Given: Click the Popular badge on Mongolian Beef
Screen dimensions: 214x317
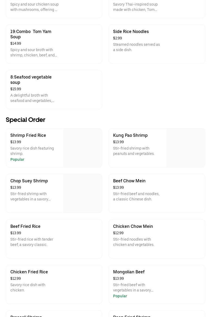Looking at the screenshot, I should pyautogui.click(x=120, y=296).
